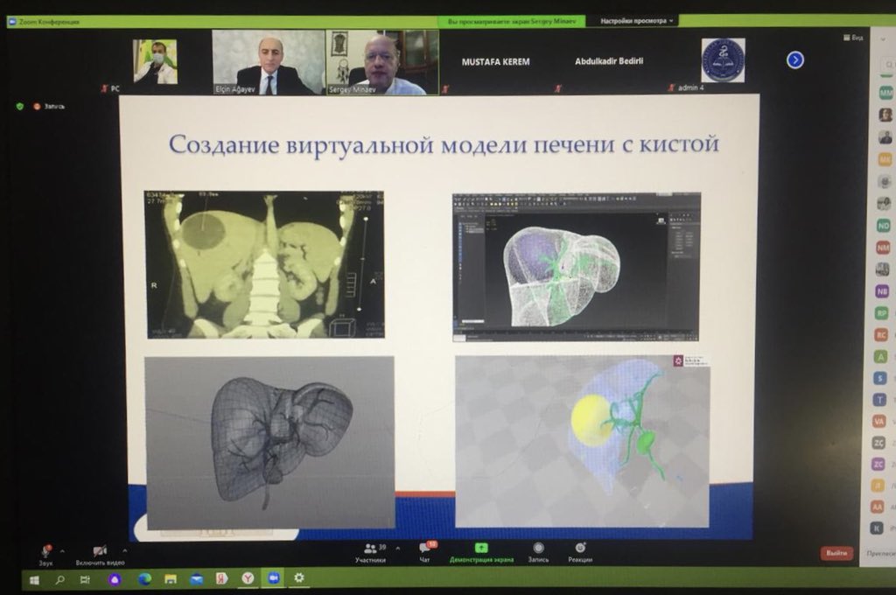Unmute microphone with the Звук button
Image resolution: width=896 pixels, height=595 pixels.
(x=45, y=555)
